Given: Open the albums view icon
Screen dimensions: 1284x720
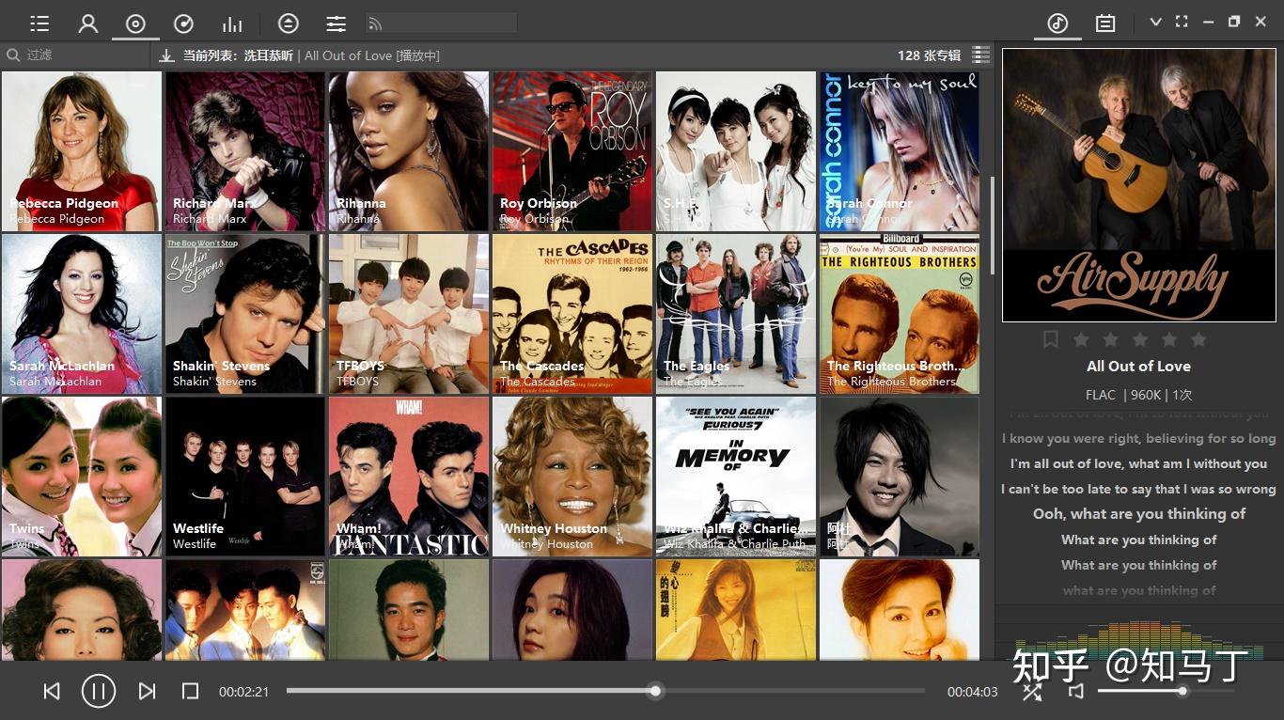Looking at the screenshot, I should click(135, 23).
